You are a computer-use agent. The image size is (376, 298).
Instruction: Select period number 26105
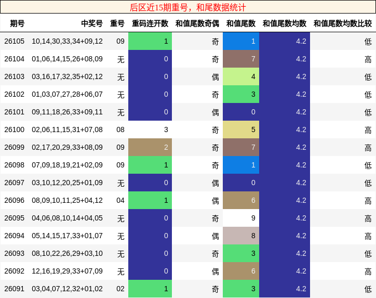coord(14,41)
